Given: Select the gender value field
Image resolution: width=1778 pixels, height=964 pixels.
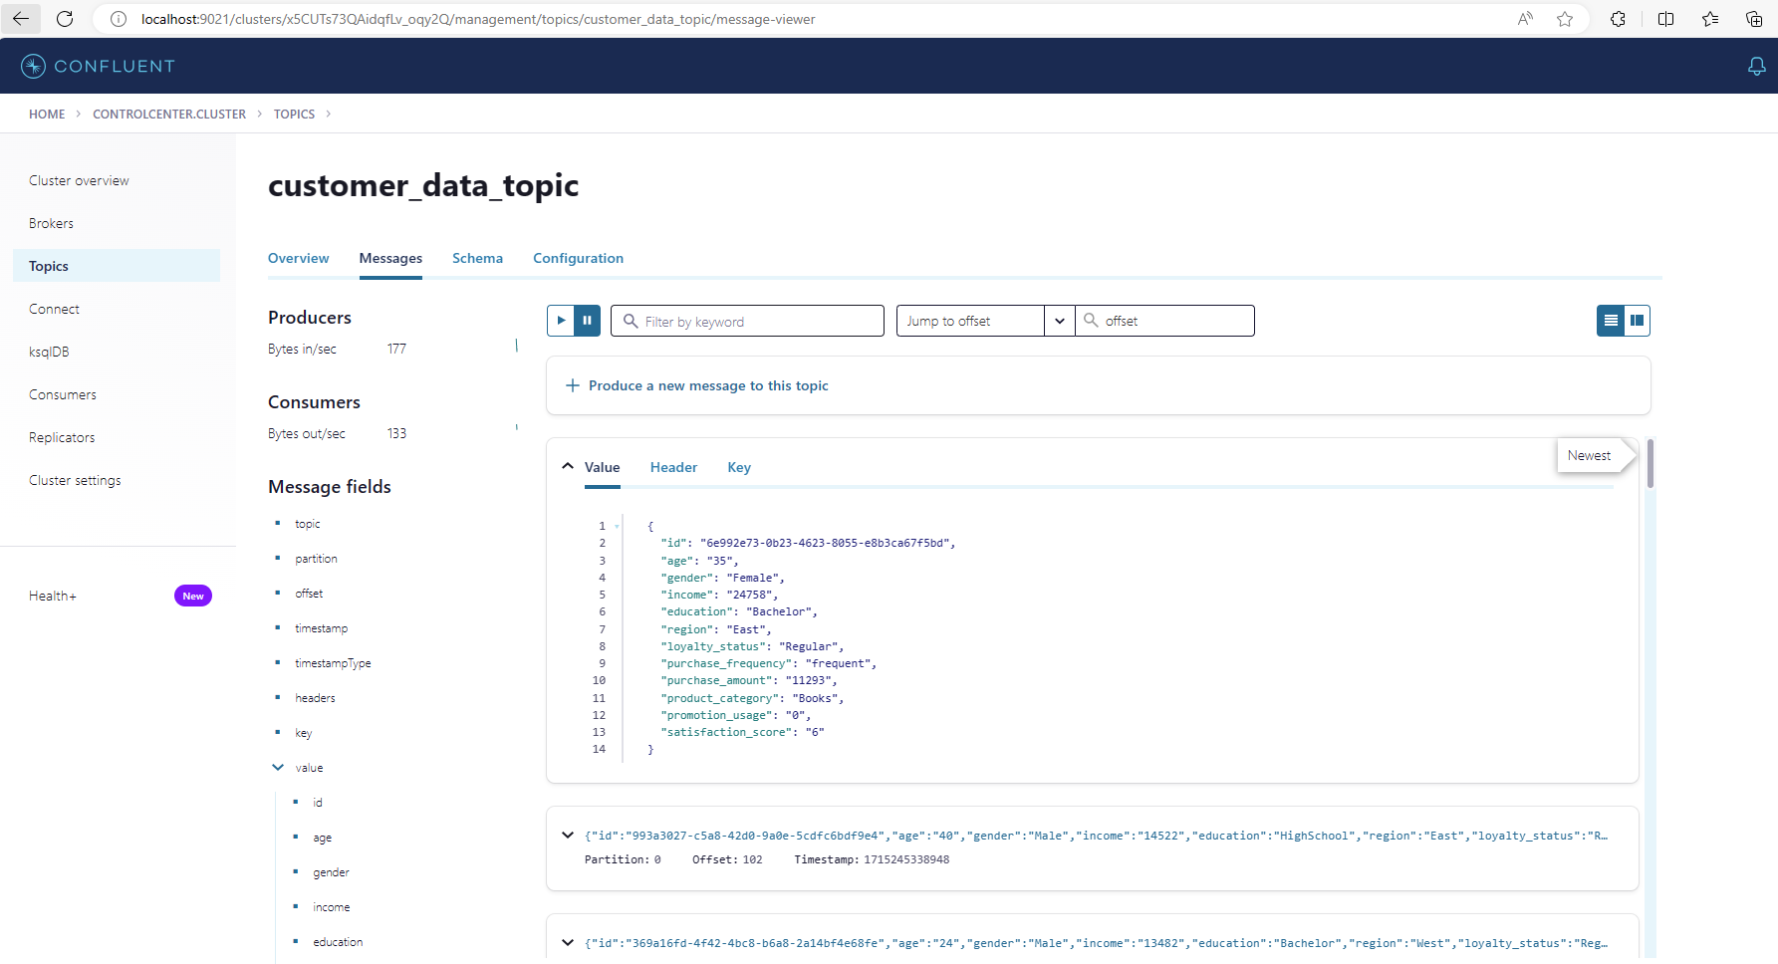Looking at the screenshot, I should coord(331,872).
